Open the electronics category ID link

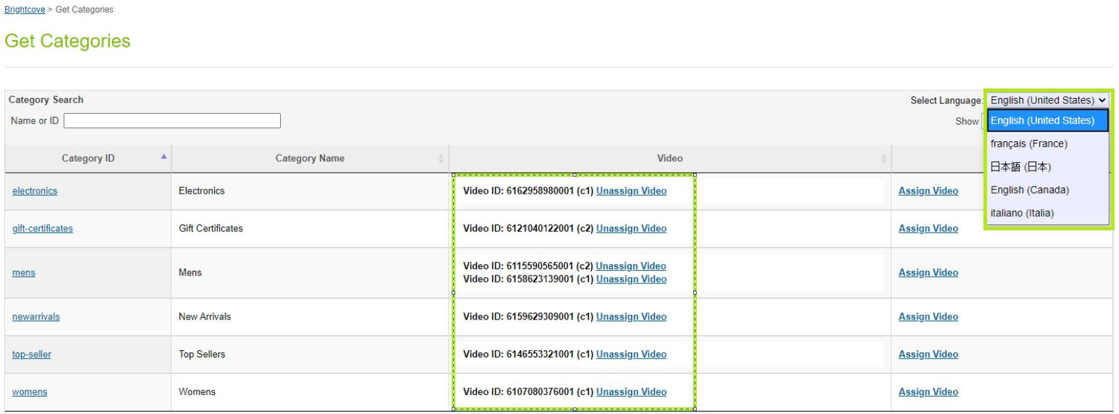click(35, 191)
